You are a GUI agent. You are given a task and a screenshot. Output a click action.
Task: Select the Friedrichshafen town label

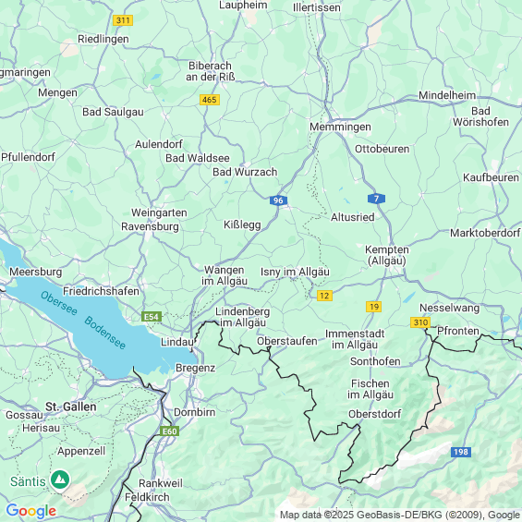tap(101, 291)
